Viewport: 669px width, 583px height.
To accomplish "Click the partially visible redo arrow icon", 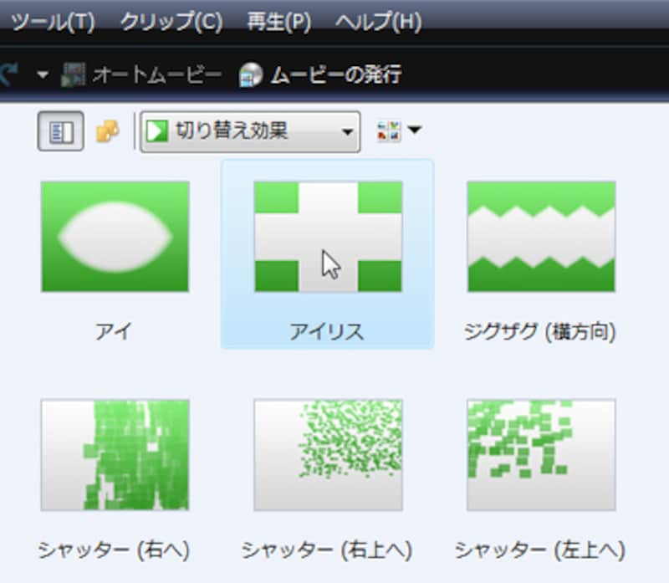I will coord(10,75).
